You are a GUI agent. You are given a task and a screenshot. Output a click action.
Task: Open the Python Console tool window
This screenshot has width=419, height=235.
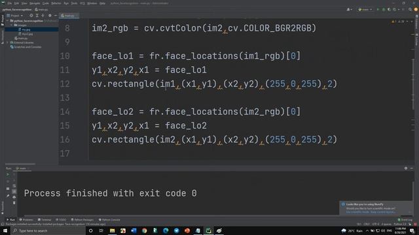(x=109, y=220)
